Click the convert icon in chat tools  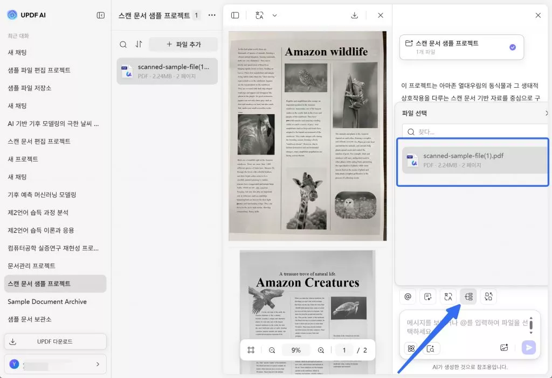click(488, 296)
